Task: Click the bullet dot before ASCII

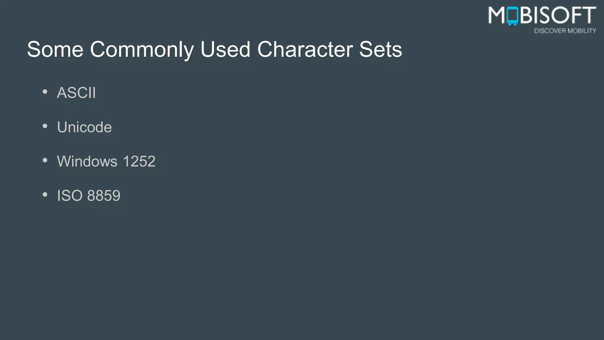Action: pyautogui.click(x=45, y=92)
